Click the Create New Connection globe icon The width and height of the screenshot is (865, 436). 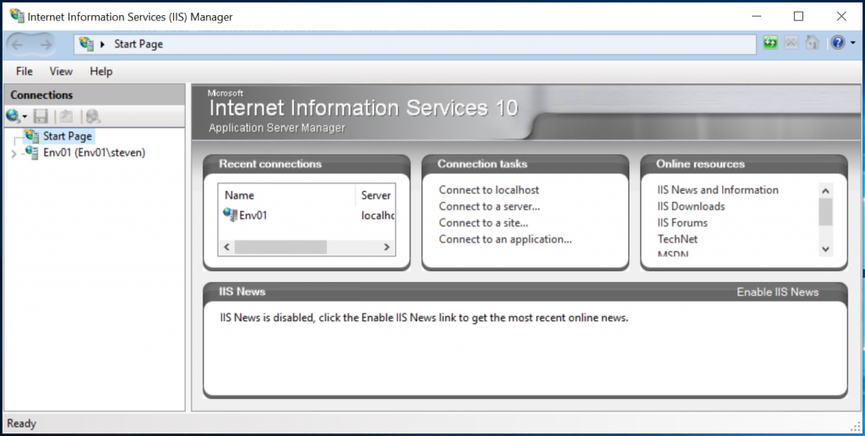[x=13, y=116]
